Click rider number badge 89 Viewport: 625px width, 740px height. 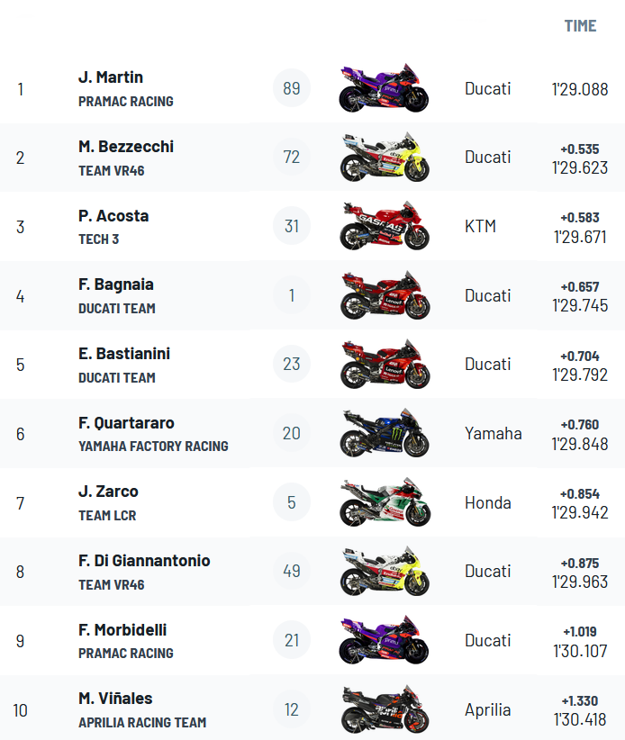[x=292, y=88]
